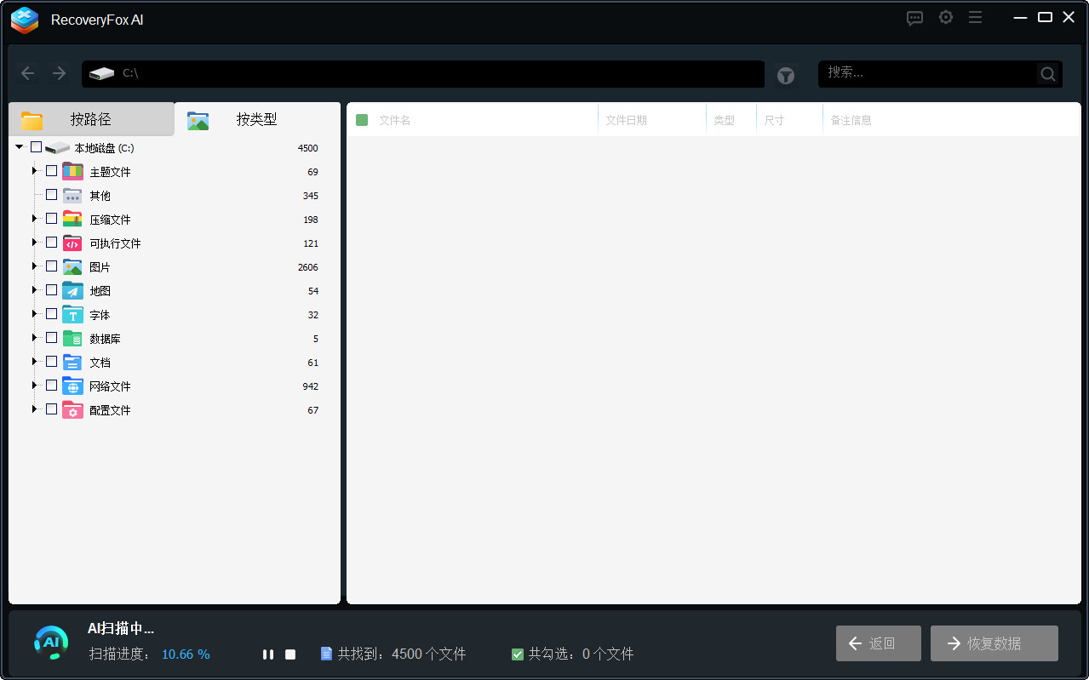Enable the 文档 checkbox
This screenshot has width=1089, height=680.
[x=51, y=361]
